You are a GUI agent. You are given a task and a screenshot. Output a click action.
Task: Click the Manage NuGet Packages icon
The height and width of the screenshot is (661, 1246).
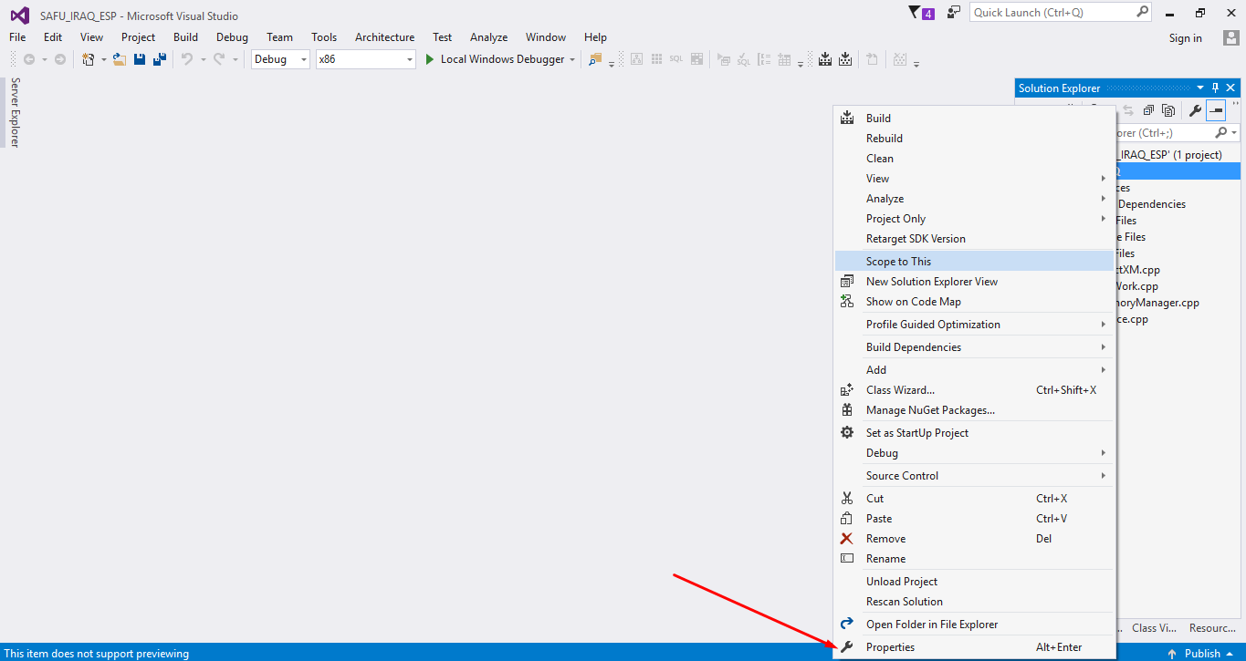[x=847, y=410]
